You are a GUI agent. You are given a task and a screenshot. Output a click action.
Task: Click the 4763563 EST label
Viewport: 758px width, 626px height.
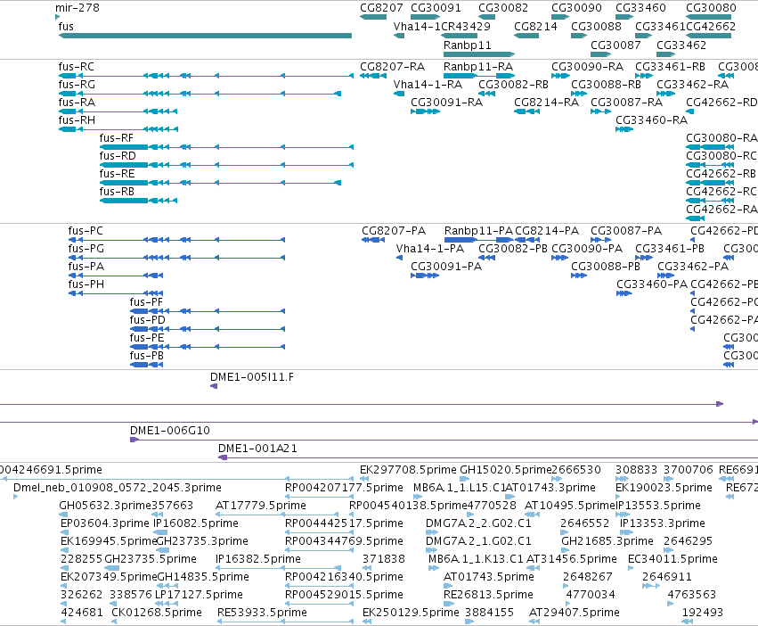click(x=692, y=595)
